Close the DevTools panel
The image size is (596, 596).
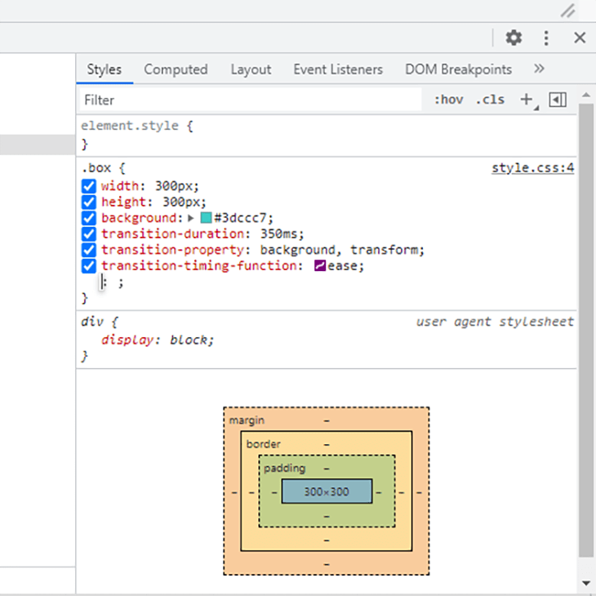pyautogui.click(x=580, y=38)
